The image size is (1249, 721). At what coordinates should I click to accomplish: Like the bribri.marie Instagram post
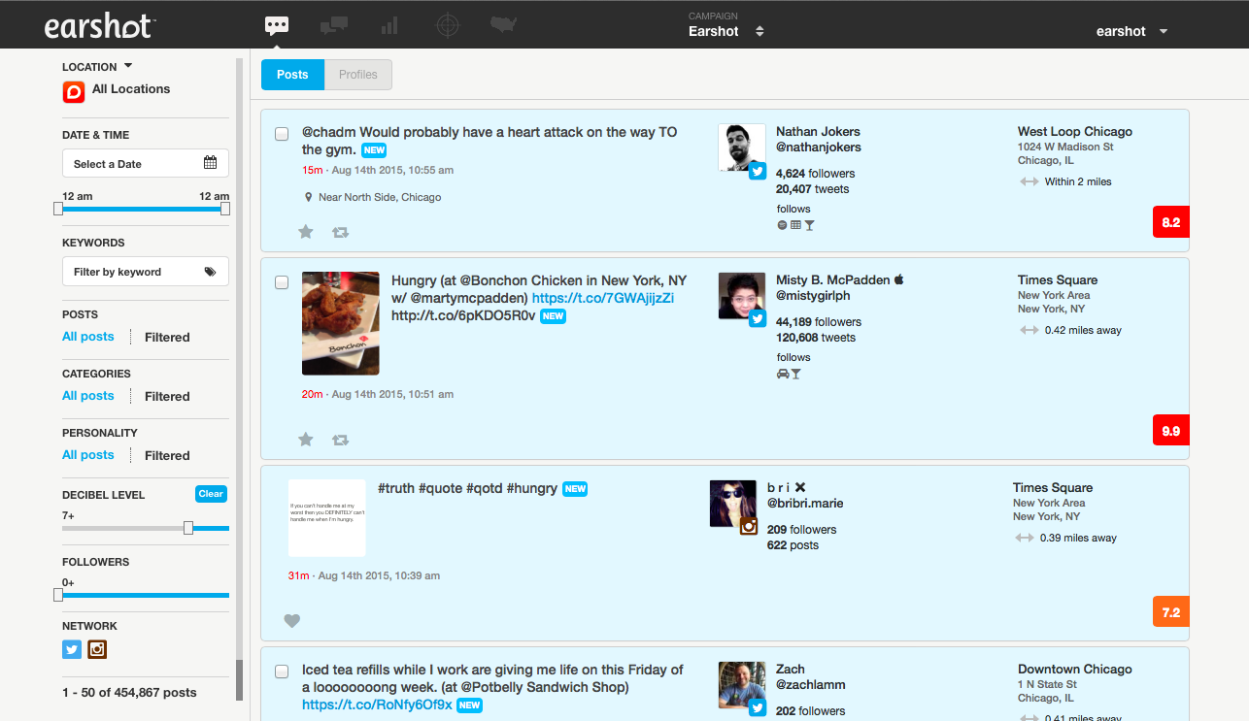pyautogui.click(x=292, y=621)
